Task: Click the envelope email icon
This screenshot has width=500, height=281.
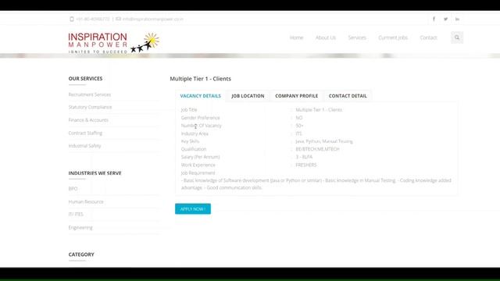Action: tap(118, 19)
